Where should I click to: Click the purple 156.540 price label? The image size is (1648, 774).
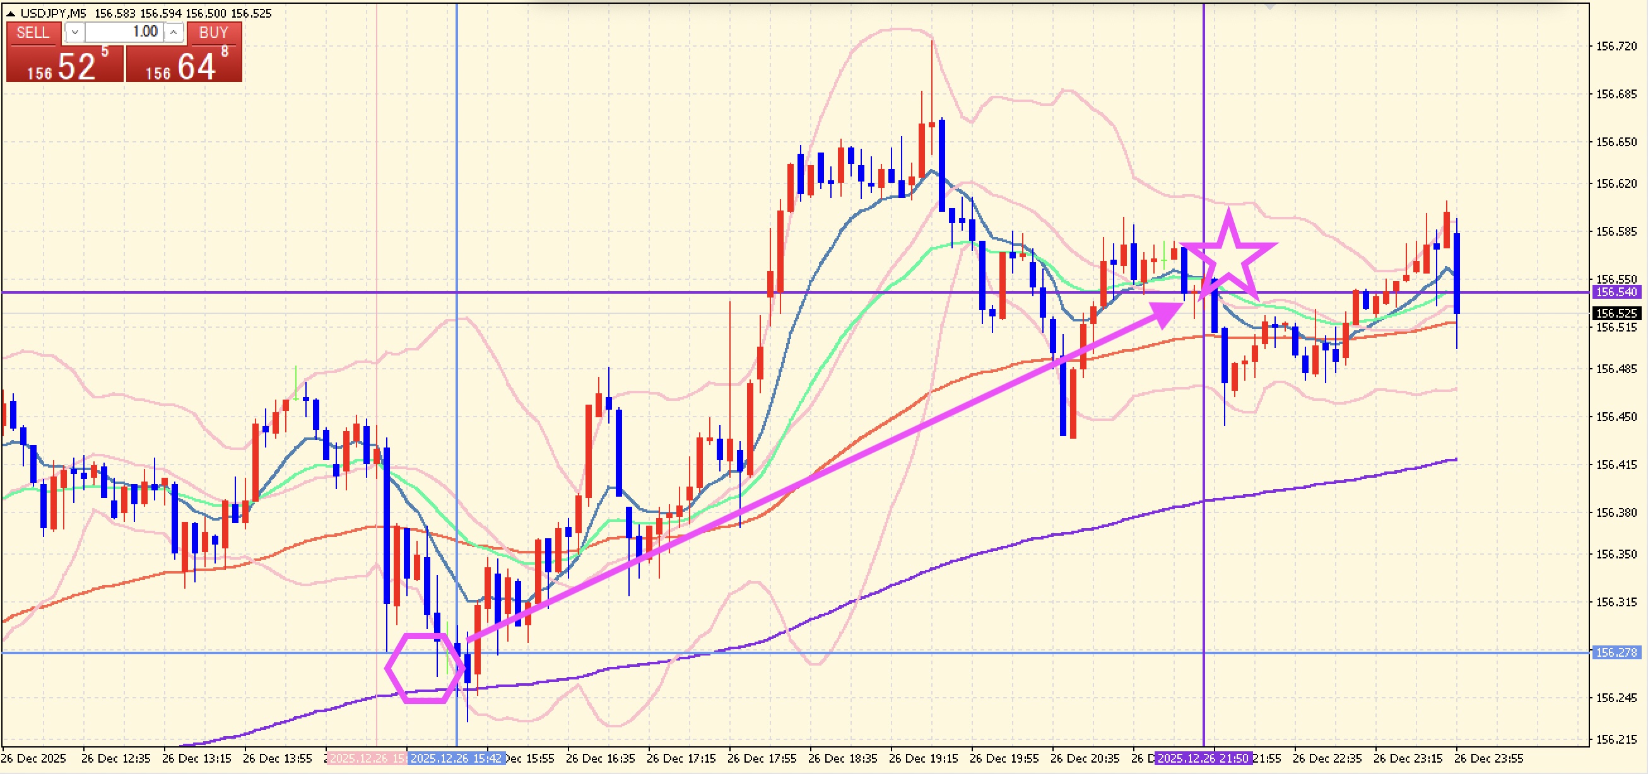tap(1616, 292)
